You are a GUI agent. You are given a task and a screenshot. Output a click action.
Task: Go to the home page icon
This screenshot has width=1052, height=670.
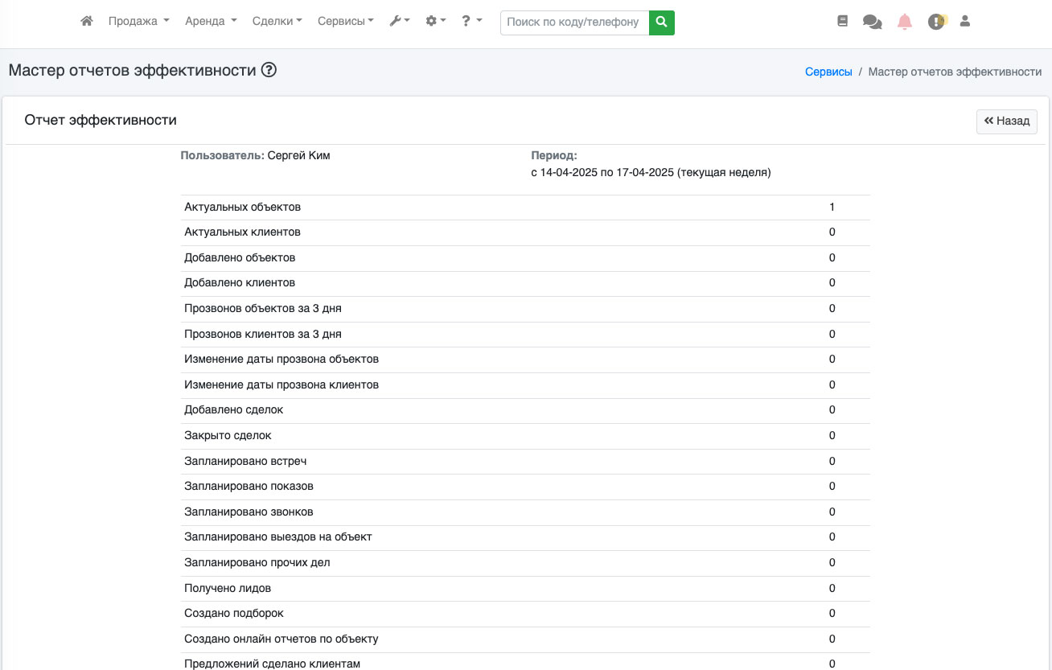pos(87,22)
